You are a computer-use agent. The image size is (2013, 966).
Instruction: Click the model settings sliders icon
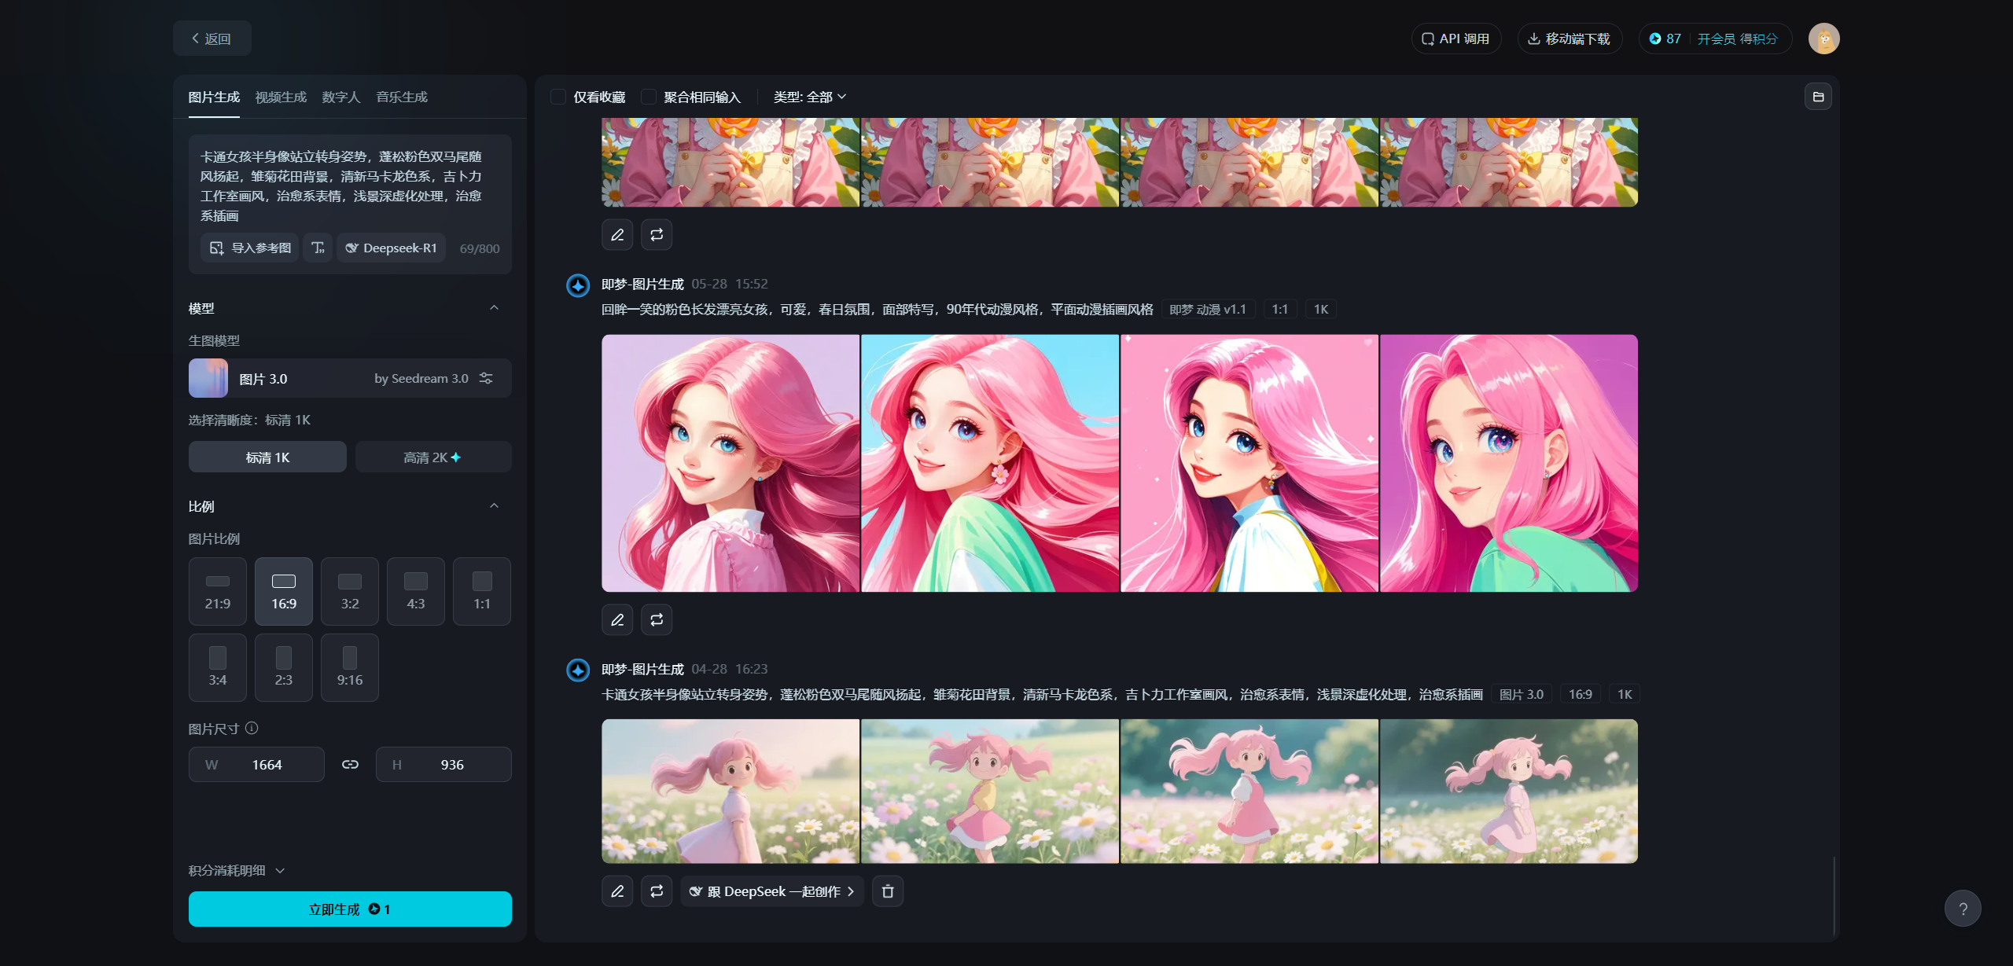pos(486,378)
